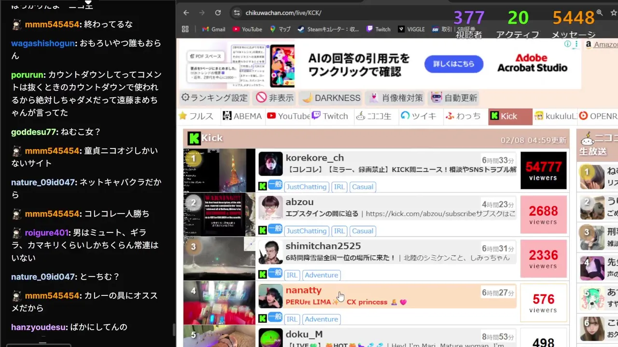618x347 pixels.
Task: Open korekore_ch channel name link
Action: tap(314, 158)
